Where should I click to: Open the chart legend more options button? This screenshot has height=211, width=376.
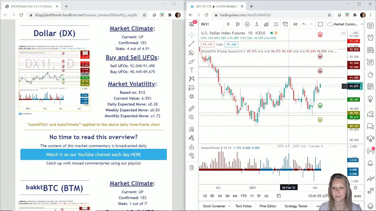point(343,33)
